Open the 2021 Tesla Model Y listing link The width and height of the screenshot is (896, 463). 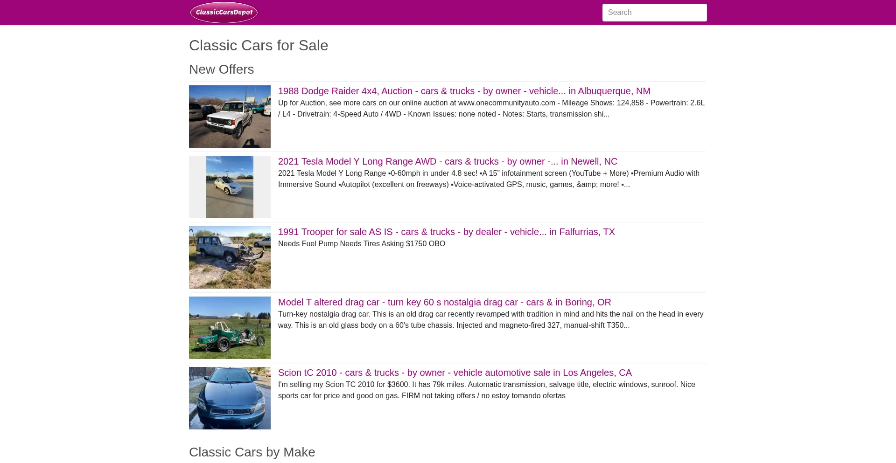click(448, 161)
